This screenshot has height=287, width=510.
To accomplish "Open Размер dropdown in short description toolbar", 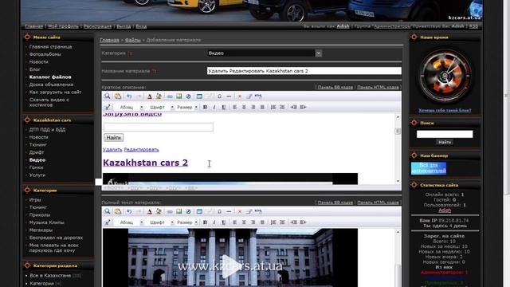I will click(x=187, y=107).
